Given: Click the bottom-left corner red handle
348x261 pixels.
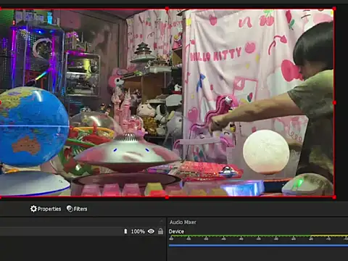Looking at the screenshot, I should coord(1,197).
